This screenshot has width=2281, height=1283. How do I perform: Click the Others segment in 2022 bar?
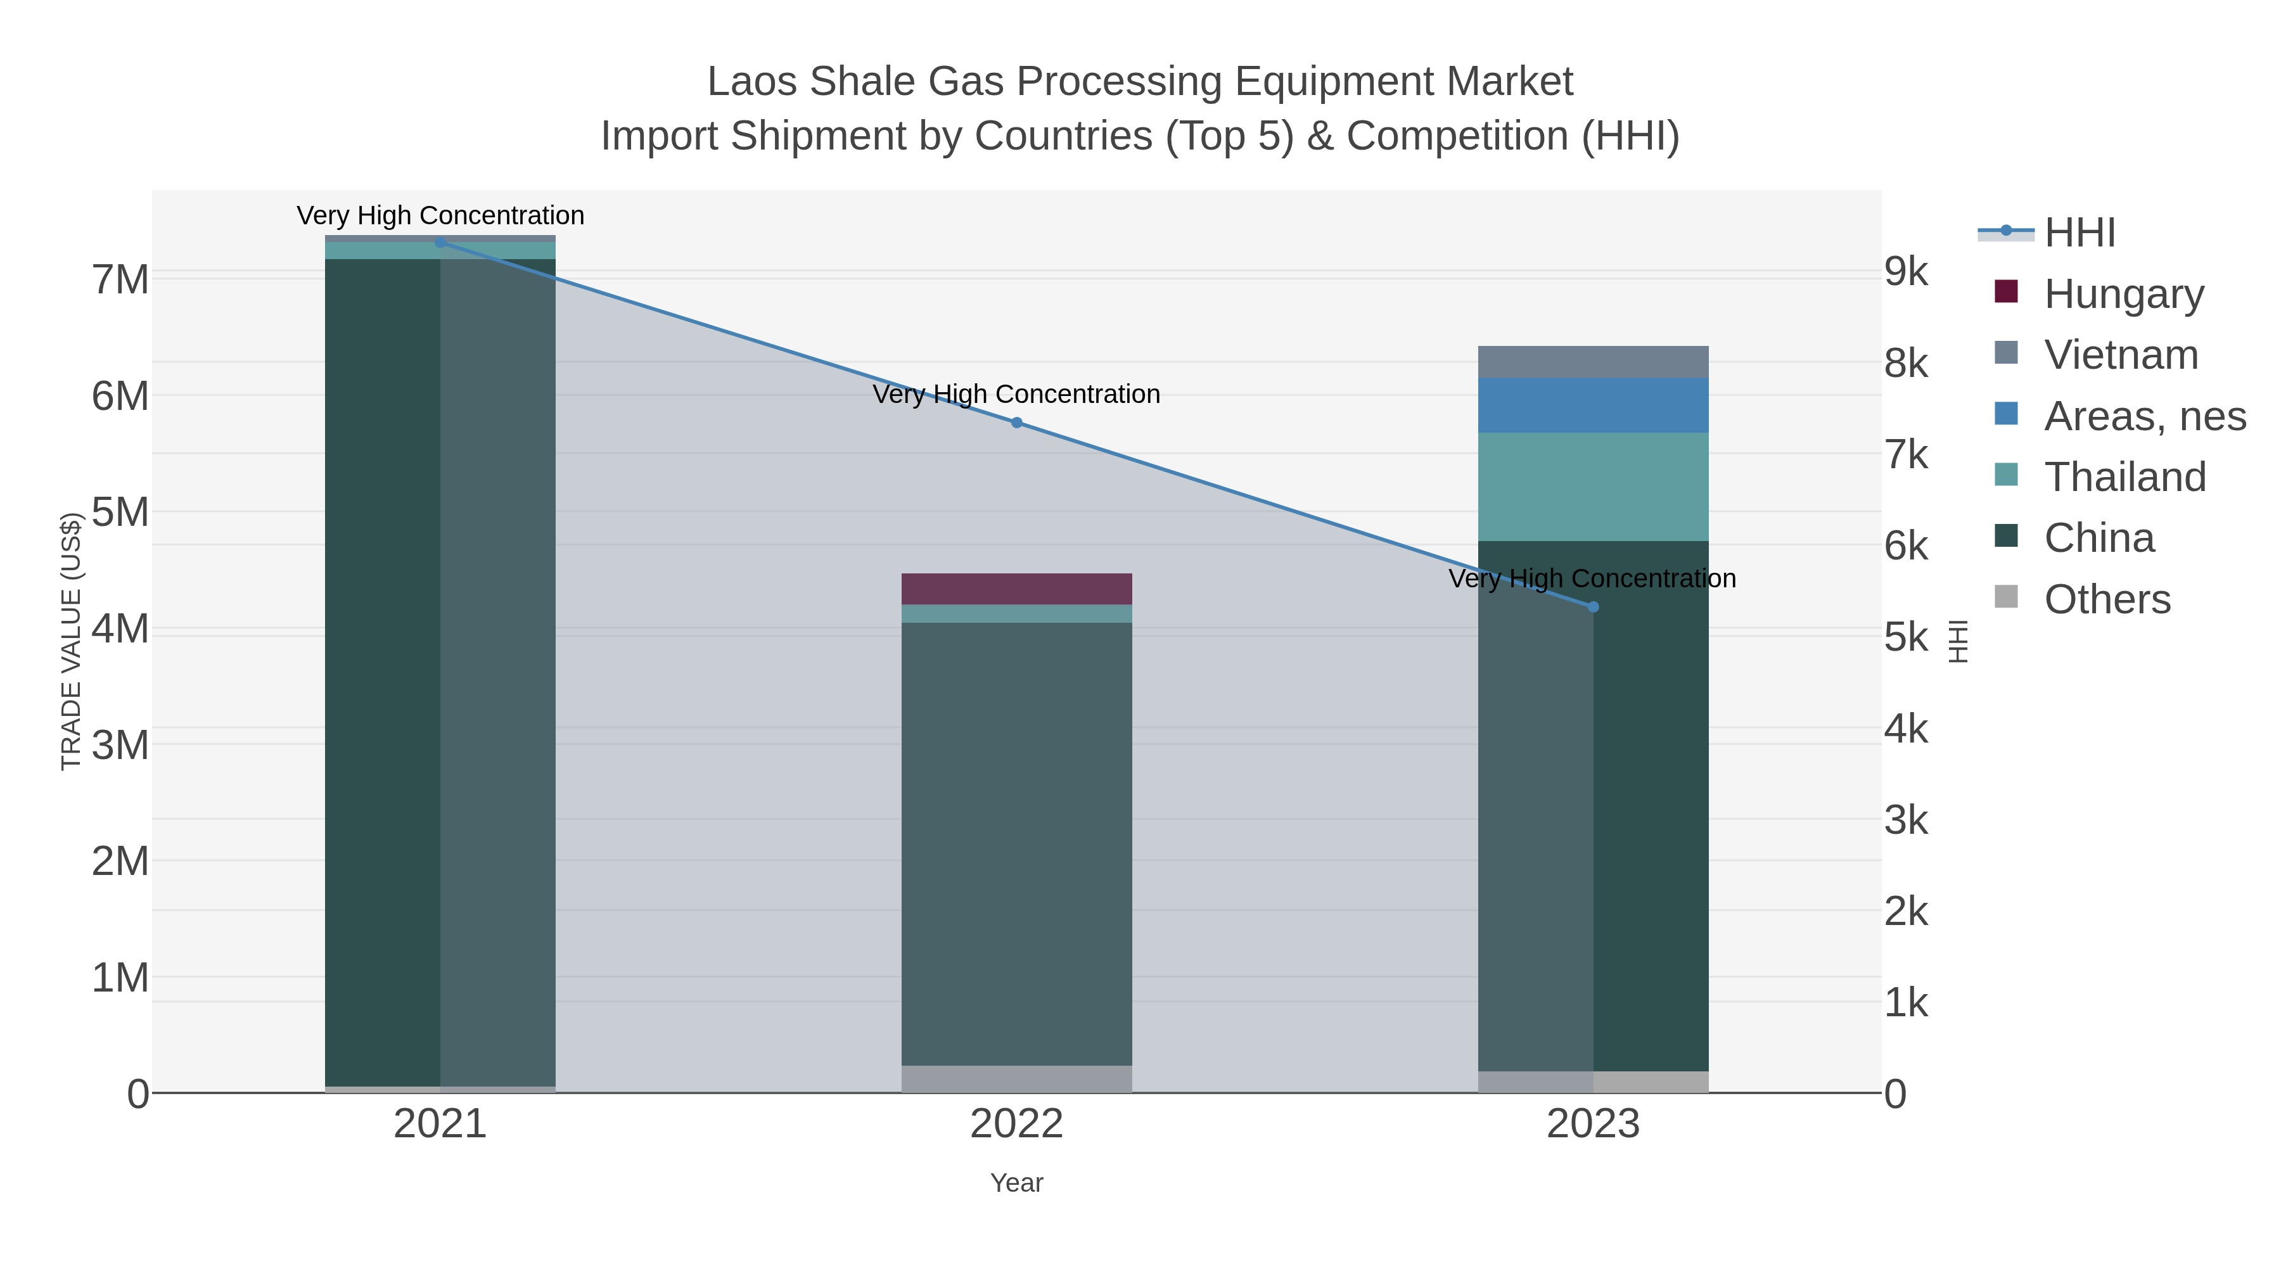point(1016,1078)
